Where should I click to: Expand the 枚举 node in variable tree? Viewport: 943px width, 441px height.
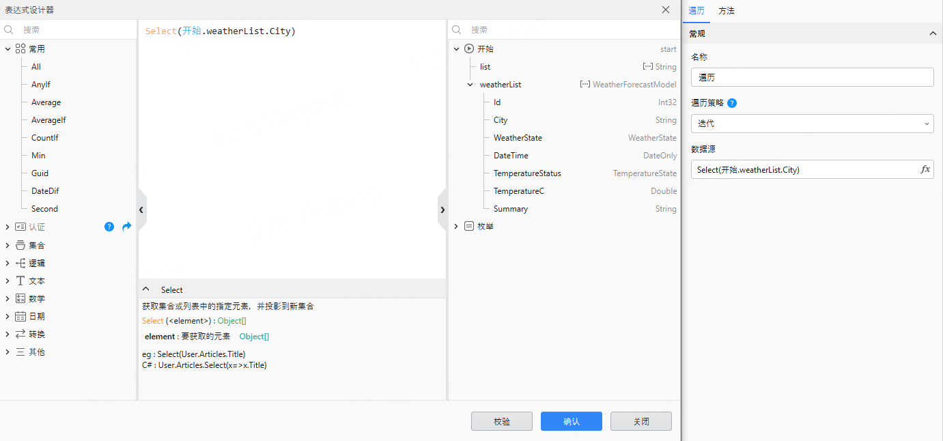[456, 226]
